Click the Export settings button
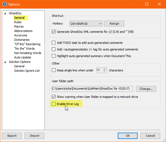Screen dimensions: 166x142 (12, 136)
